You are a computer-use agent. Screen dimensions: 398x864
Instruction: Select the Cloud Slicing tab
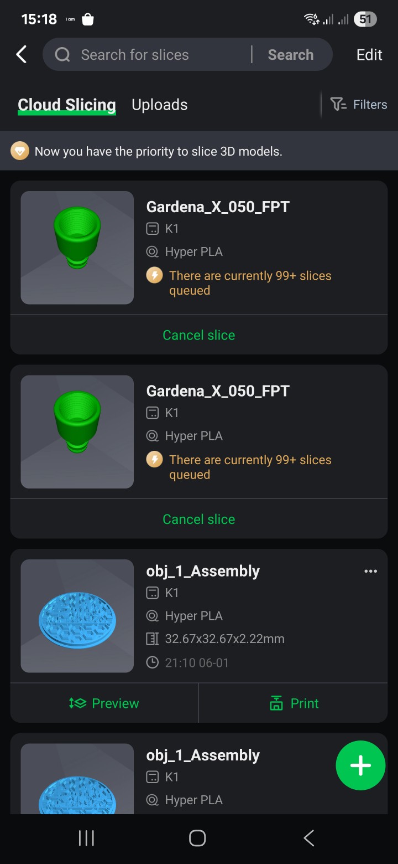coord(66,104)
